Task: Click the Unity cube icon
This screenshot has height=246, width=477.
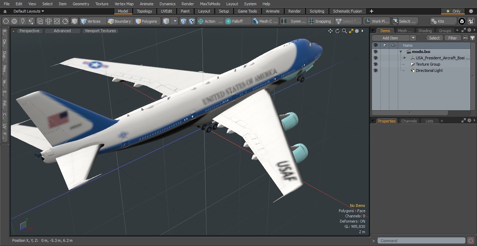Action: click(462, 21)
